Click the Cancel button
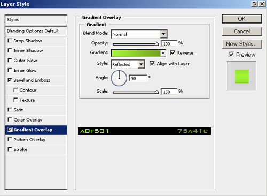 [x=242, y=32]
